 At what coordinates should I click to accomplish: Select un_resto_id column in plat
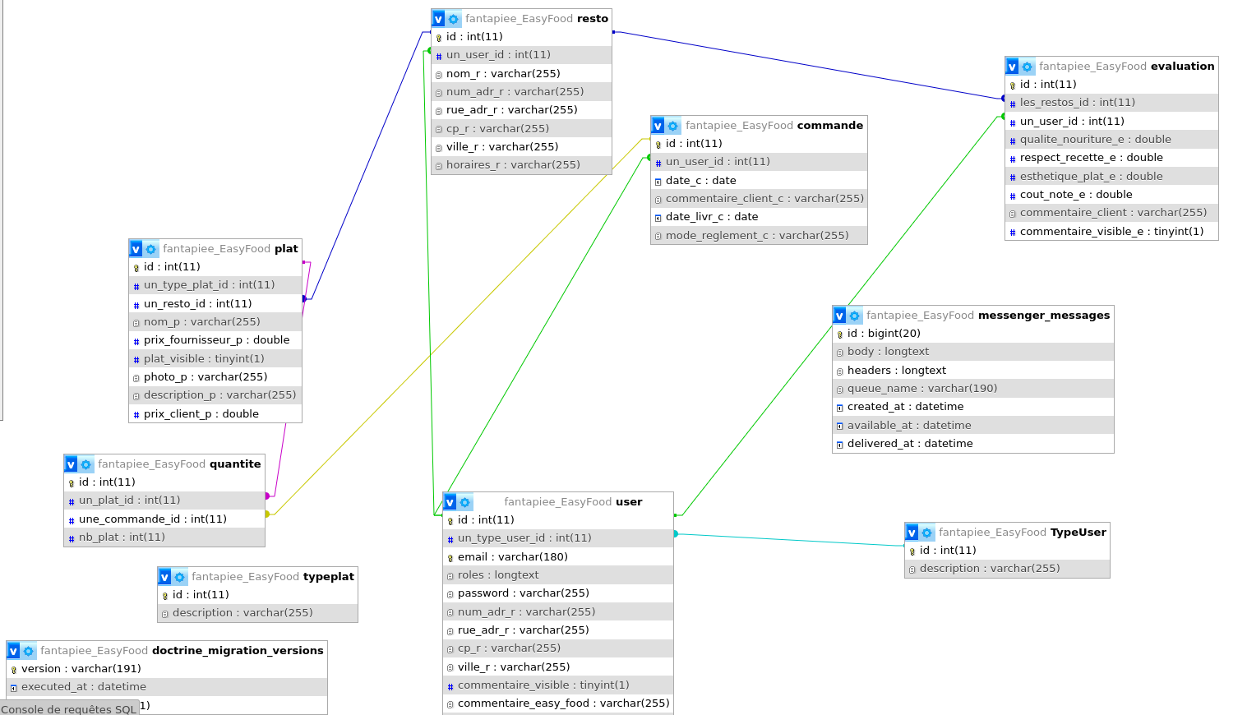pyautogui.click(x=215, y=304)
